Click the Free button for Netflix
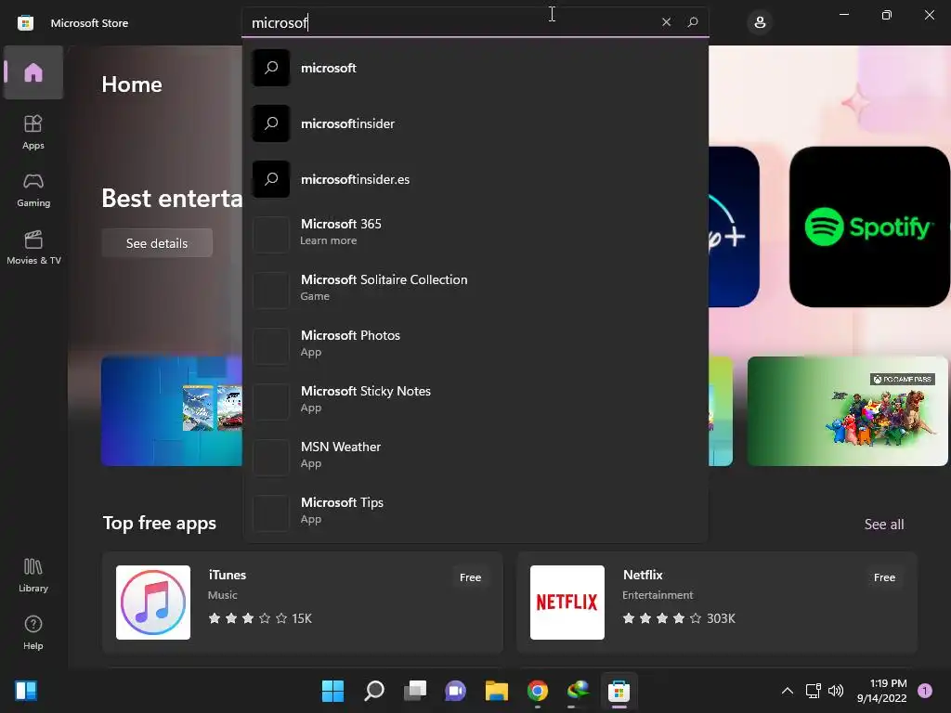 click(x=884, y=577)
